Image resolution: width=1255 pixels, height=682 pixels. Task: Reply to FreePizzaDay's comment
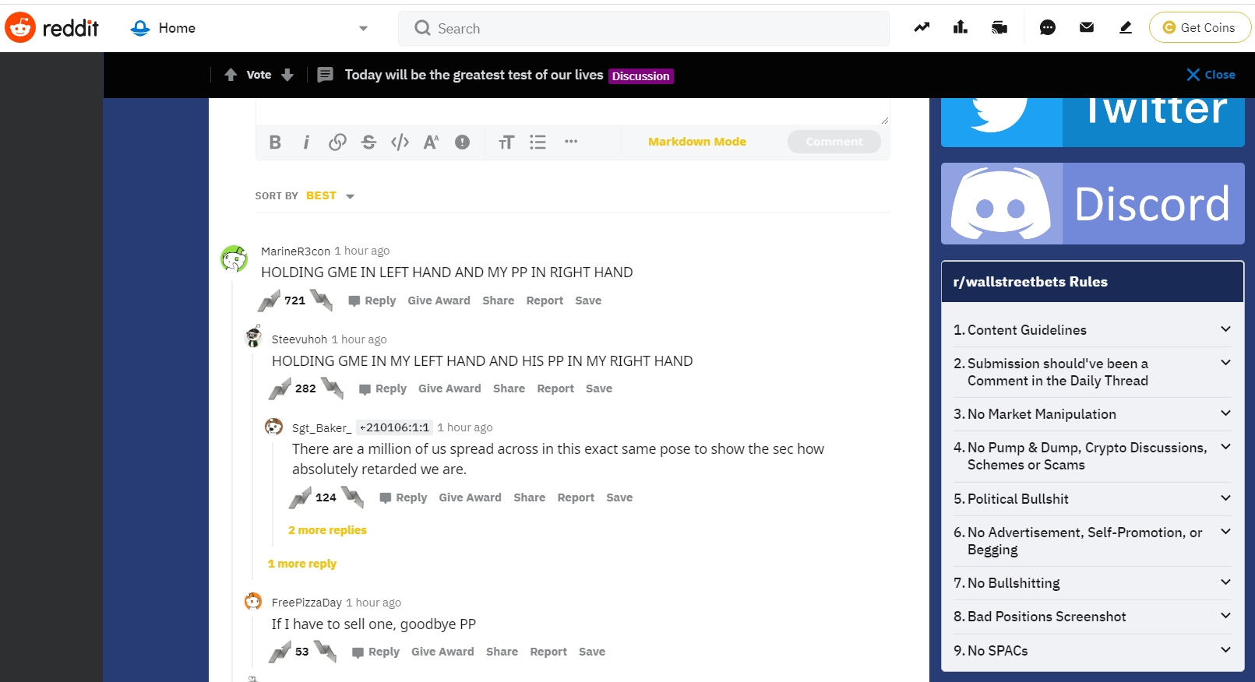pos(376,652)
